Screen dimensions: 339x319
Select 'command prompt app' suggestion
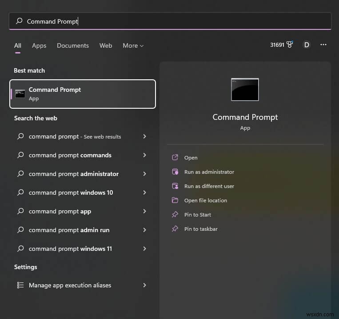[x=60, y=212]
